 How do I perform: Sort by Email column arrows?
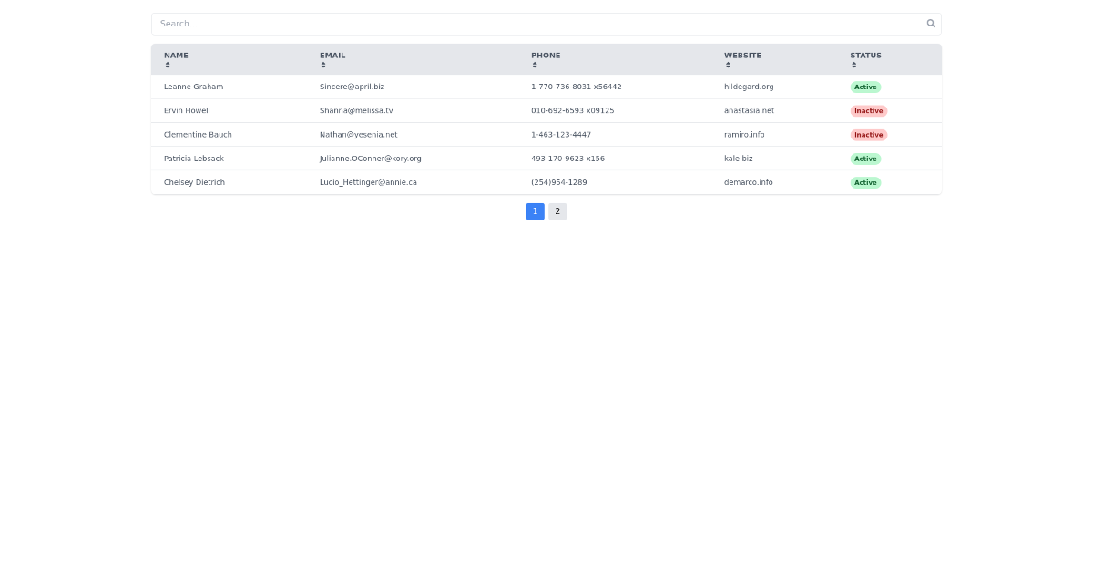click(323, 65)
